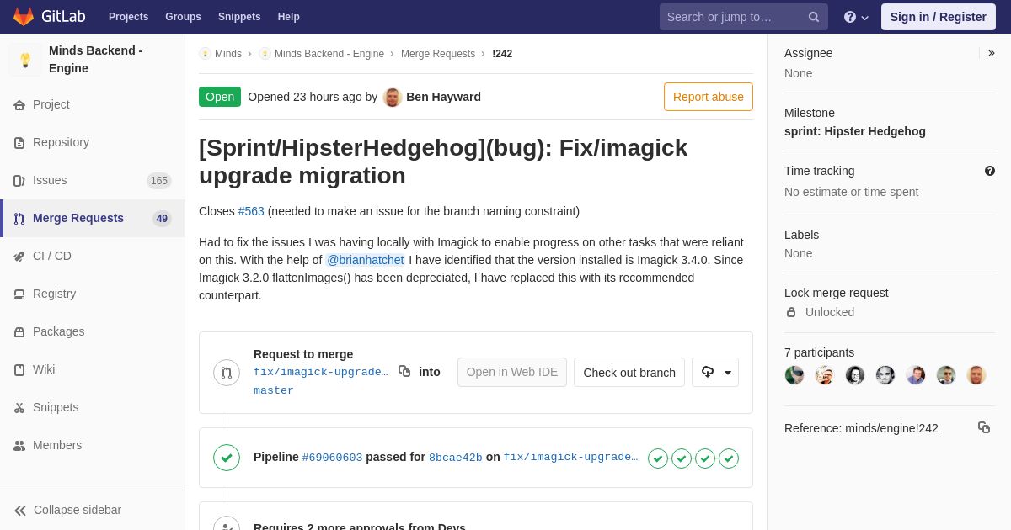Open the @brianhatchet mention
The image size is (1011, 530).
pyautogui.click(x=366, y=260)
